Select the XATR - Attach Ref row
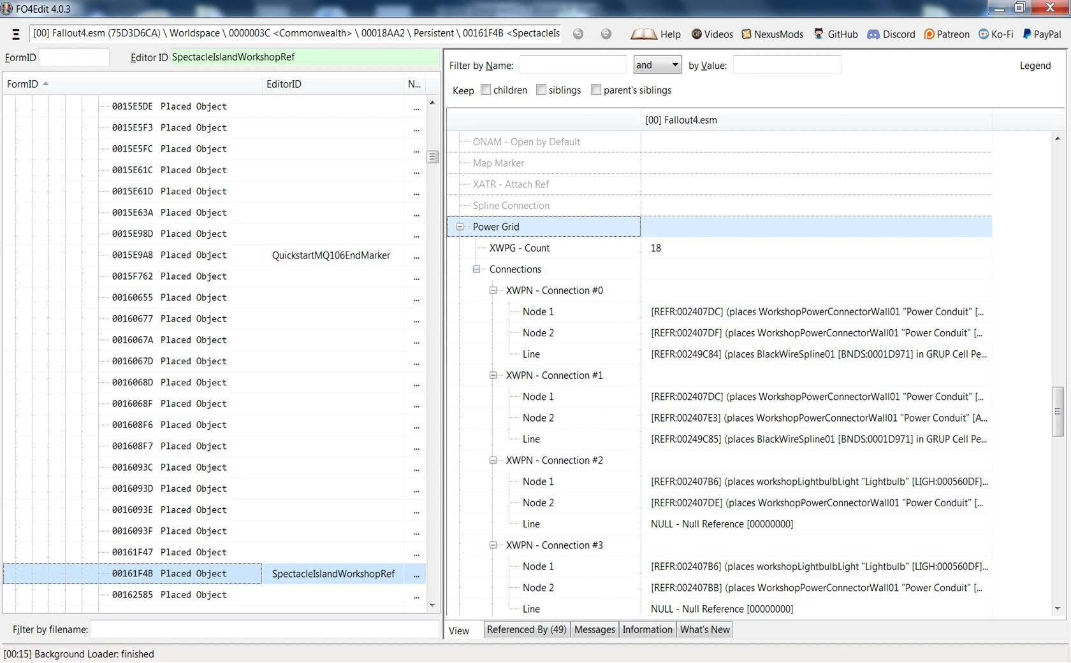The height and width of the screenshot is (663, 1071). (720, 185)
